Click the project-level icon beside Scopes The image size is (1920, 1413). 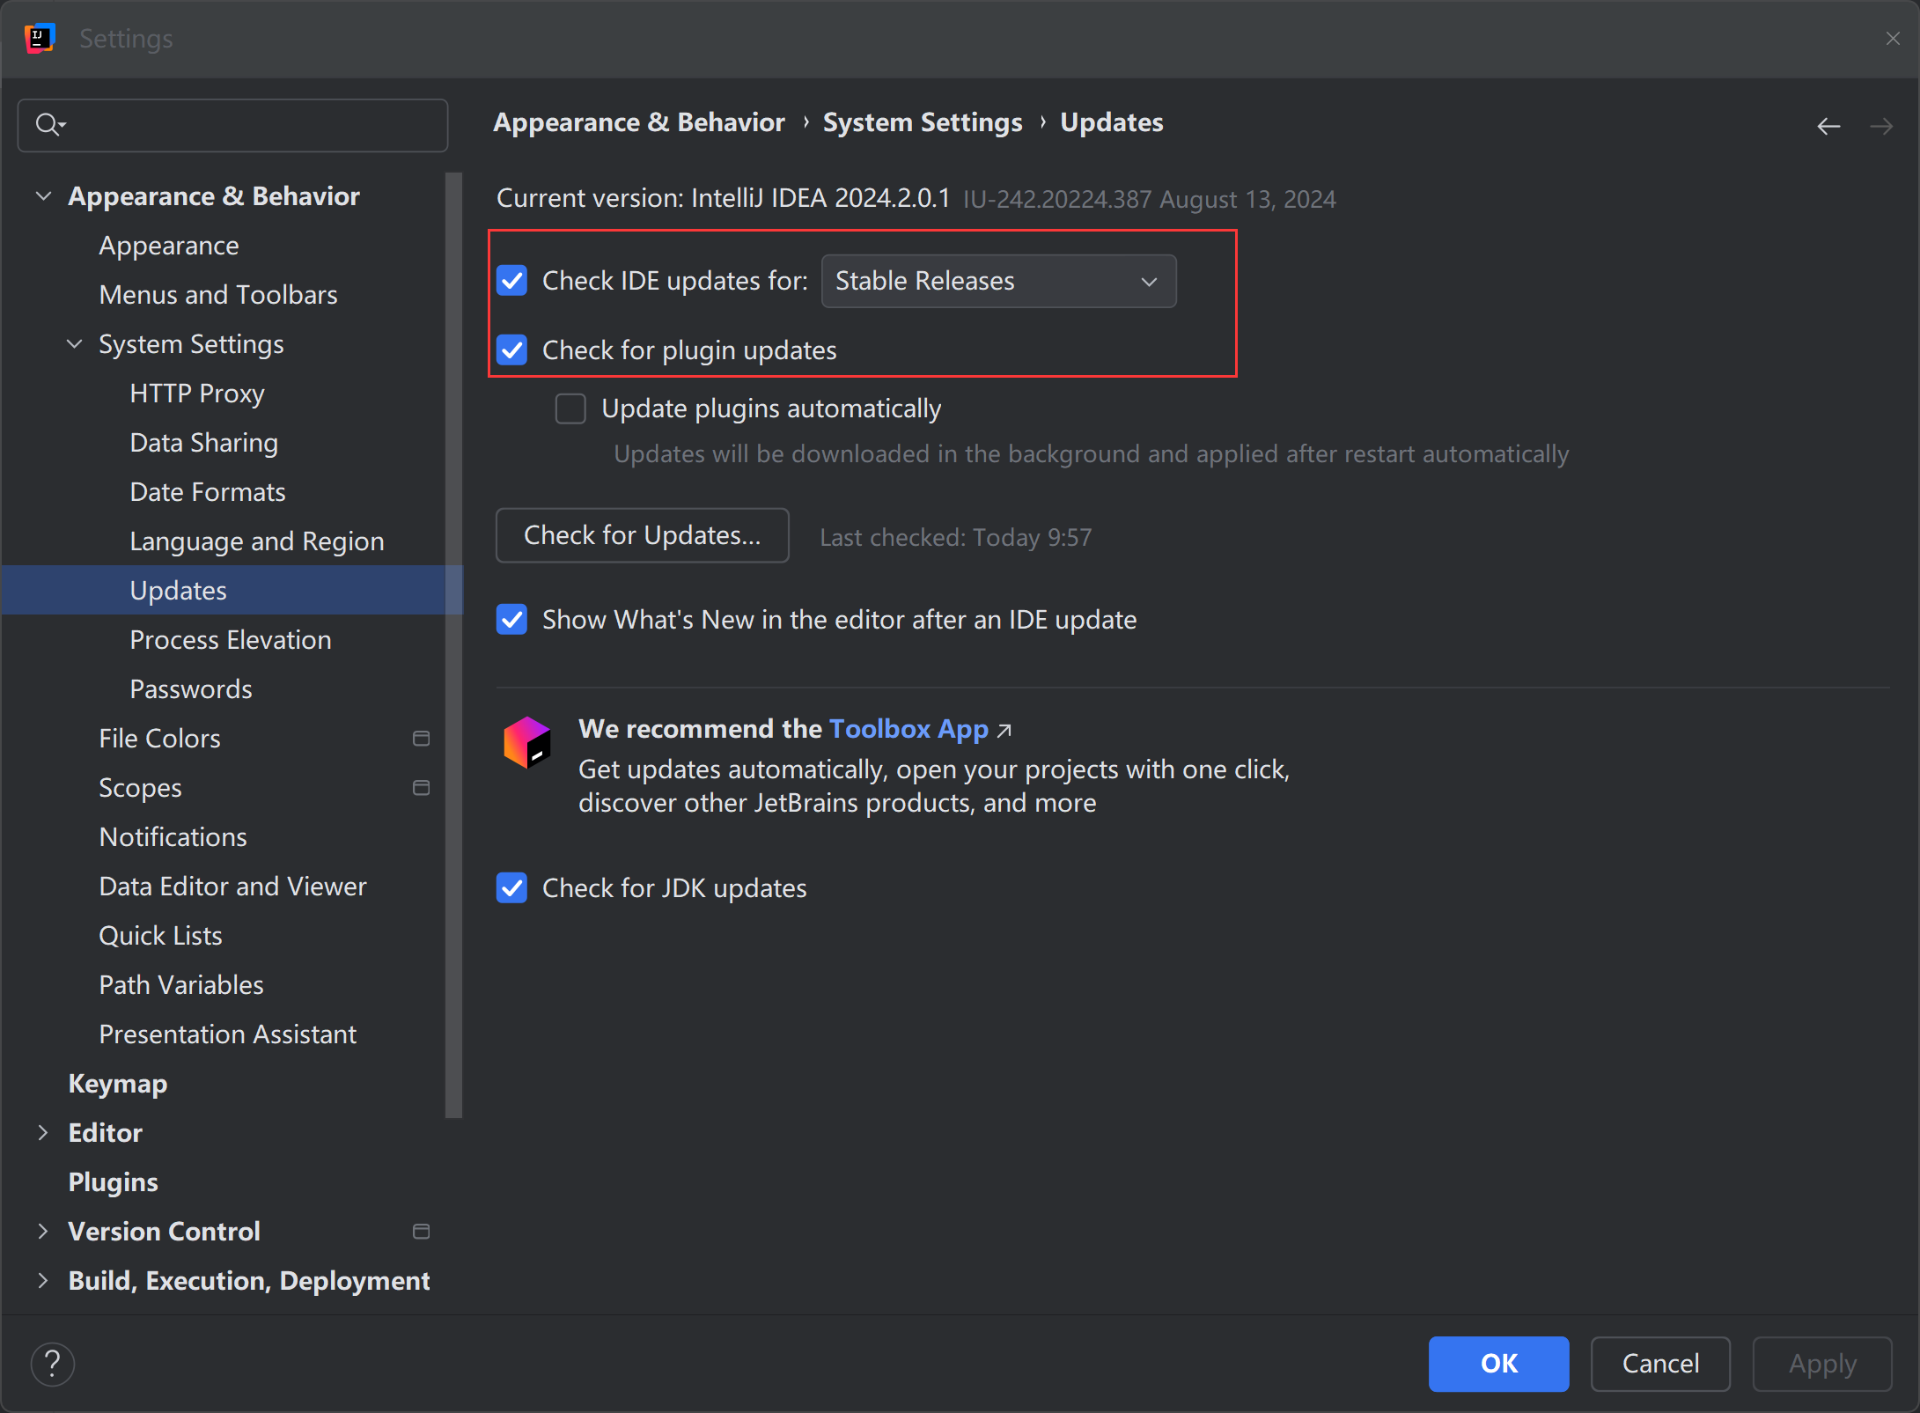click(421, 788)
